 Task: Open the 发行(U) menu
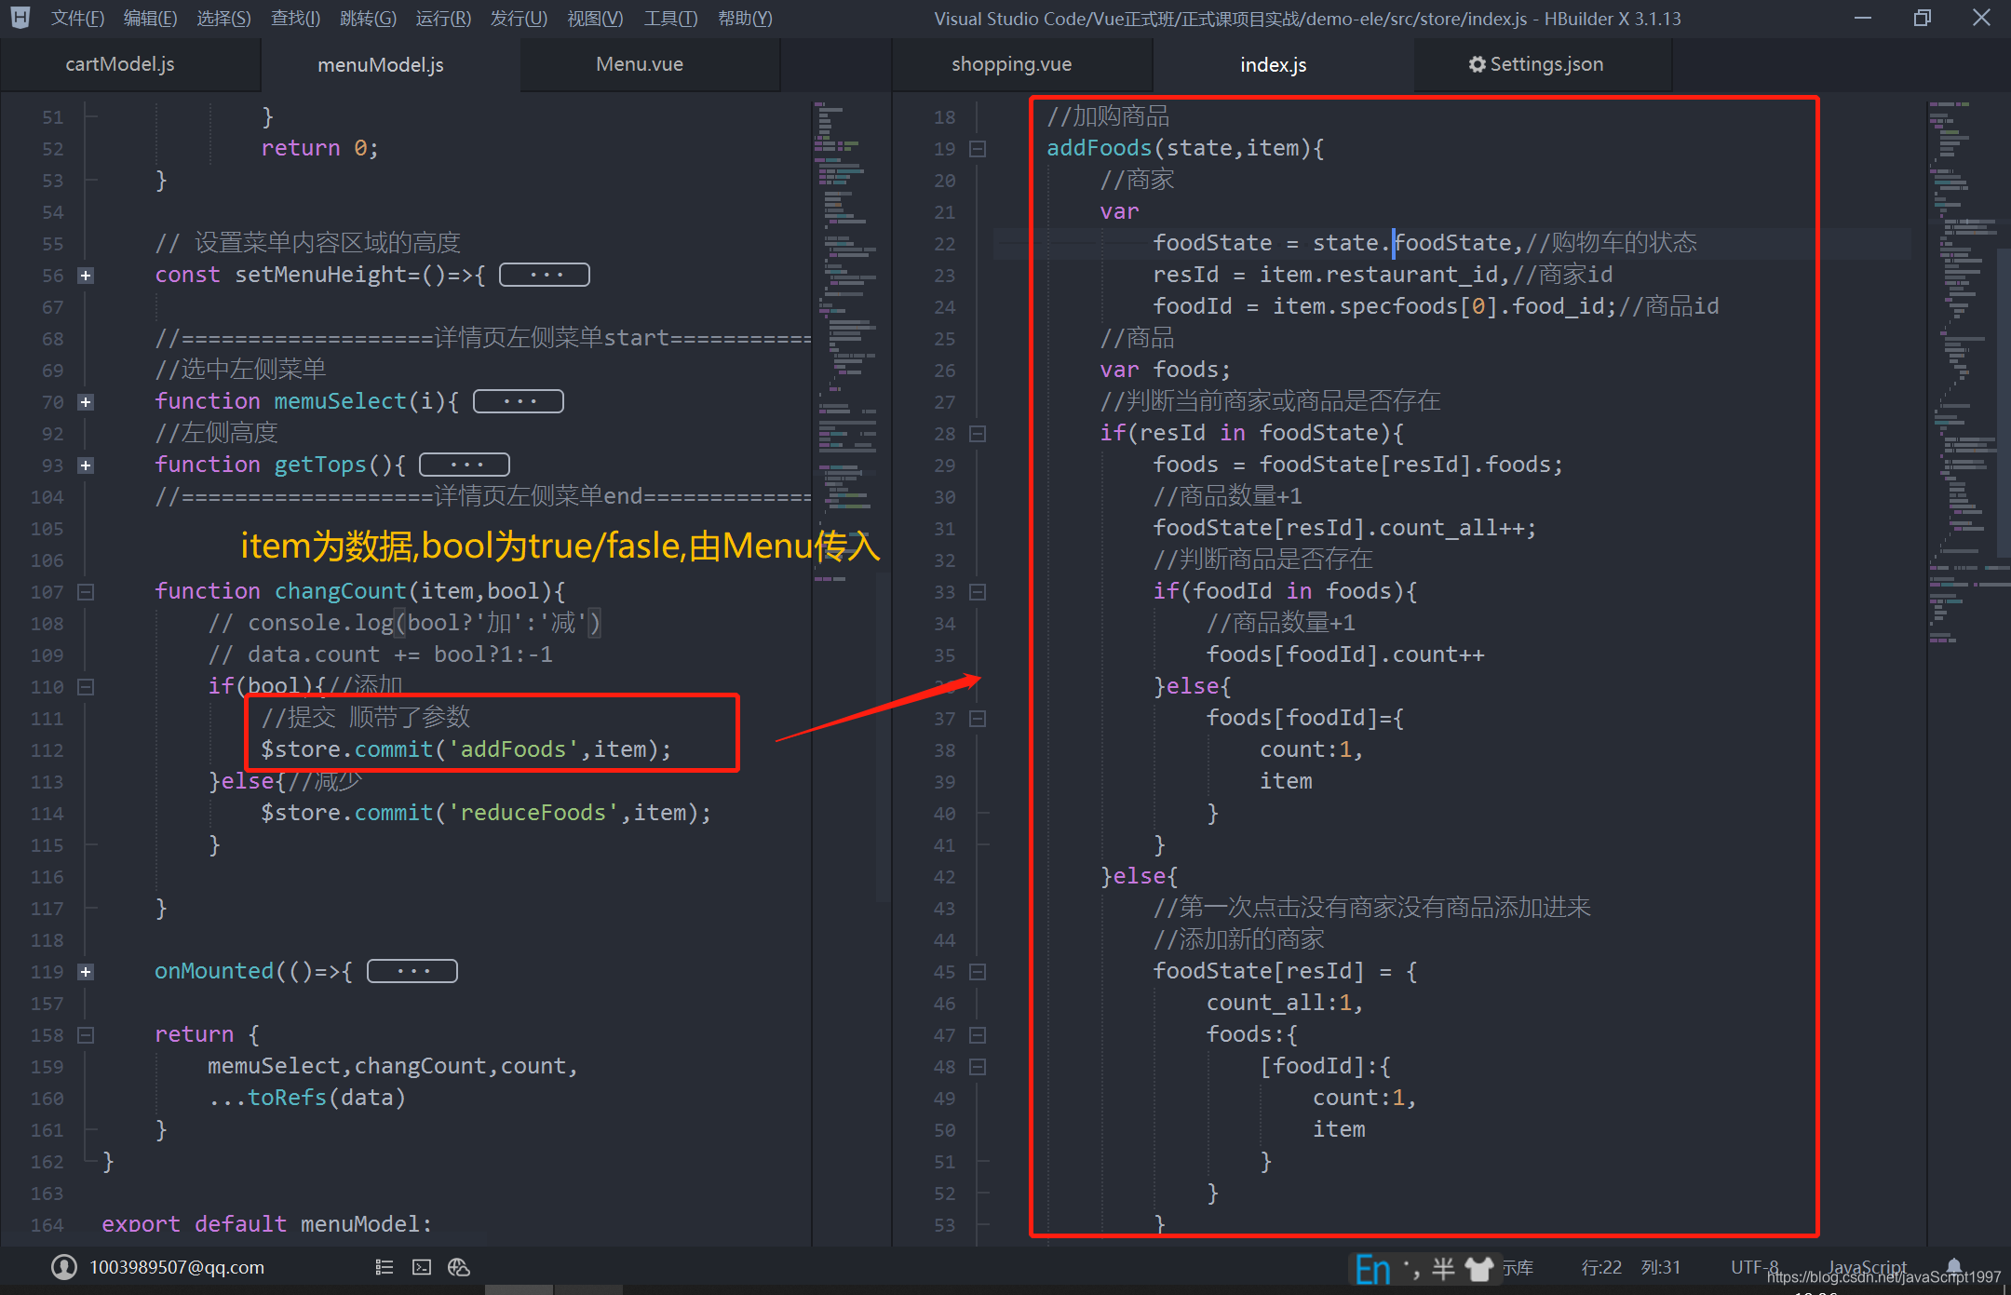coord(519,19)
